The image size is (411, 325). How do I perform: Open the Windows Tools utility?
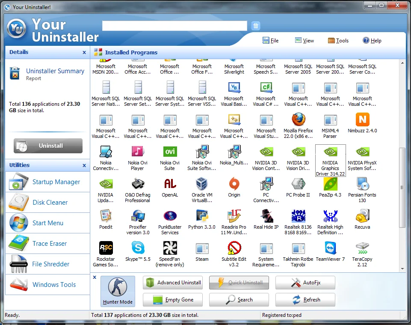pos(47,285)
